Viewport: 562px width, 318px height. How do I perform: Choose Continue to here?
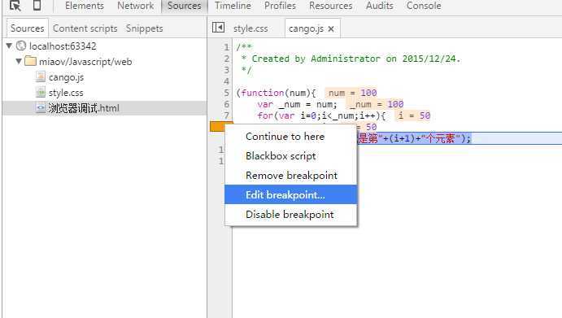(x=291, y=137)
